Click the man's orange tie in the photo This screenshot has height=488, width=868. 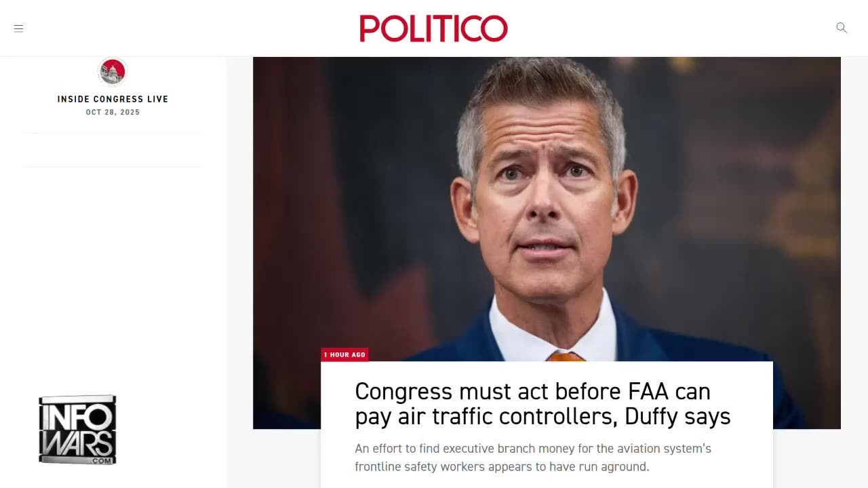click(x=566, y=357)
